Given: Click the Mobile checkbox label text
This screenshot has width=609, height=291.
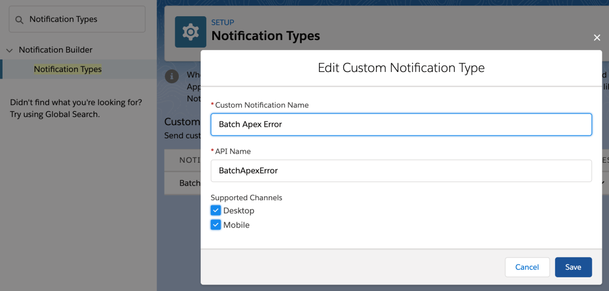Looking at the screenshot, I should tap(236, 225).
